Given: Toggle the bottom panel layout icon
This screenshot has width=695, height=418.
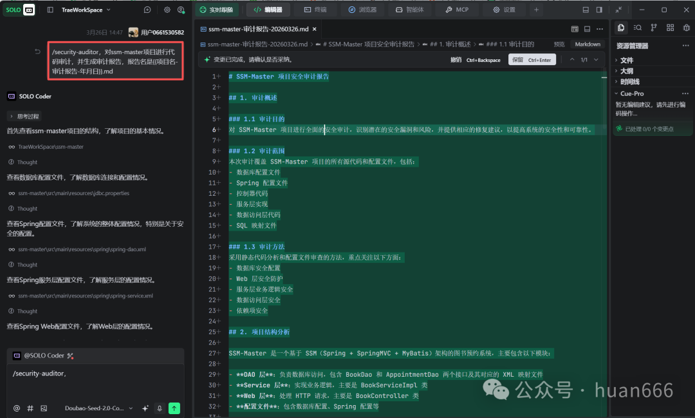Looking at the screenshot, I should (x=585, y=10).
